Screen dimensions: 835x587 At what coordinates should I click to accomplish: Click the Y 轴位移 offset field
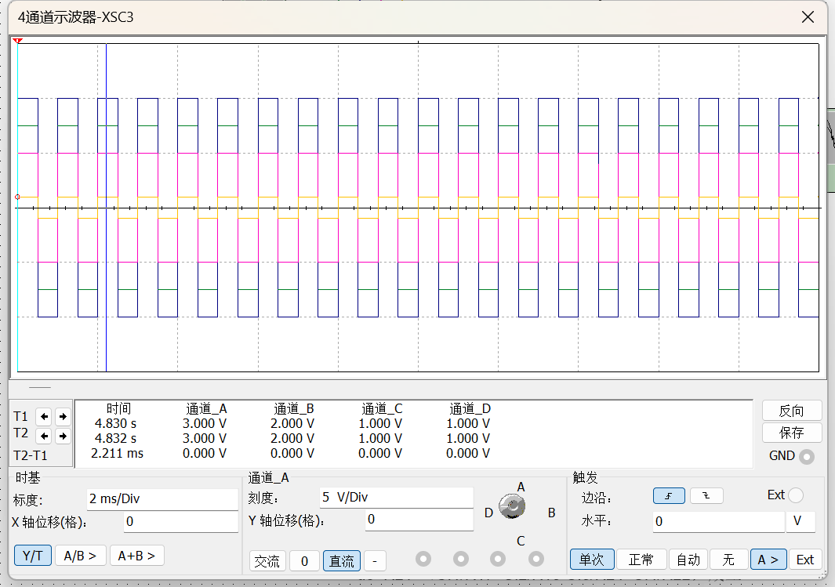click(x=419, y=520)
